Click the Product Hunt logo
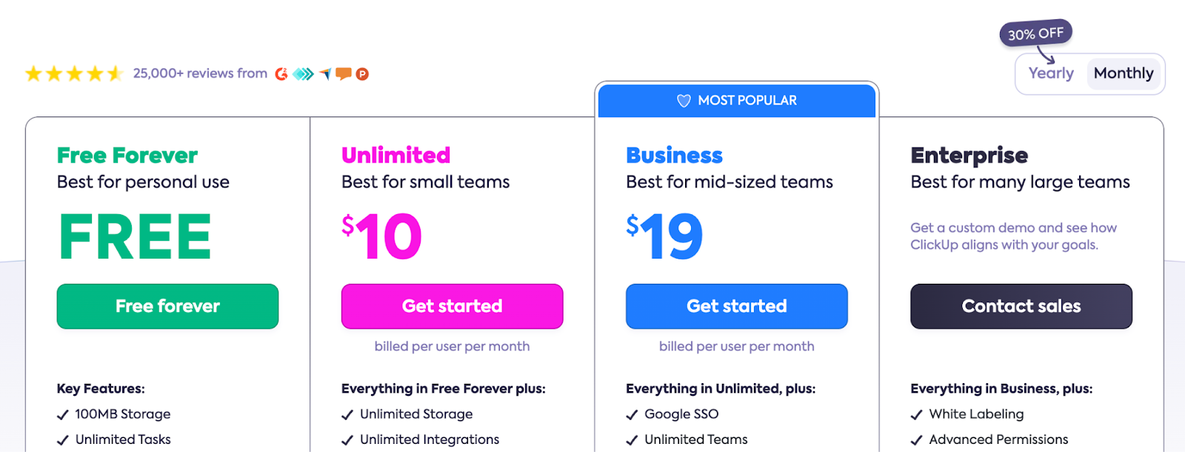The width and height of the screenshot is (1185, 452). pyautogui.click(x=362, y=74)
